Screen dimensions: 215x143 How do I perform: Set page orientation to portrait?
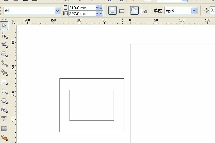click(x=113, y=10)
